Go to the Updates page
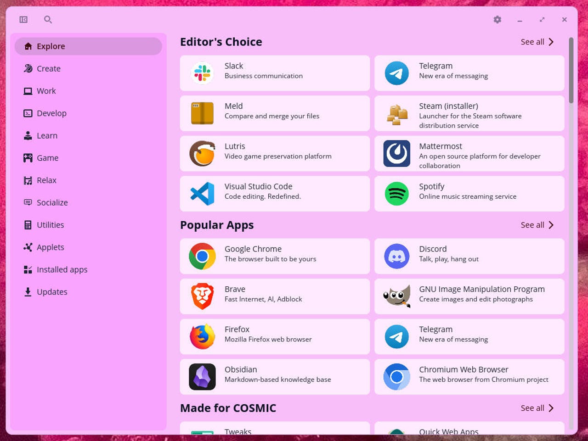The image size is (588, 441). 51,292
